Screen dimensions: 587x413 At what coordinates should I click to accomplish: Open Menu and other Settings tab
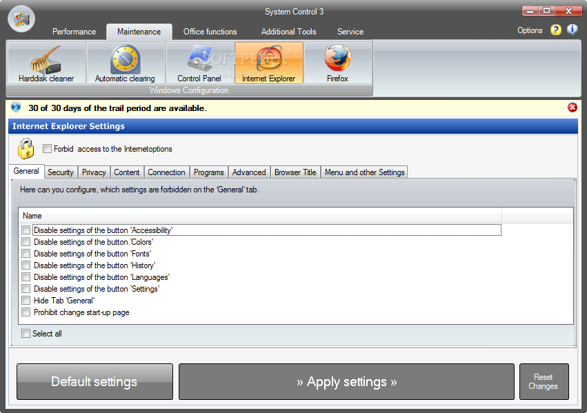365,172
